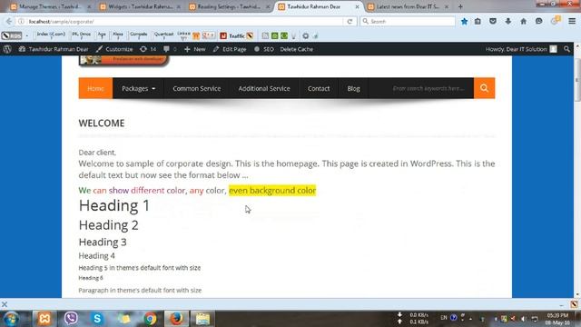Click the Traffic item in RDS bar
Viewport: 581px width, 327px height.
coord(237,36)
